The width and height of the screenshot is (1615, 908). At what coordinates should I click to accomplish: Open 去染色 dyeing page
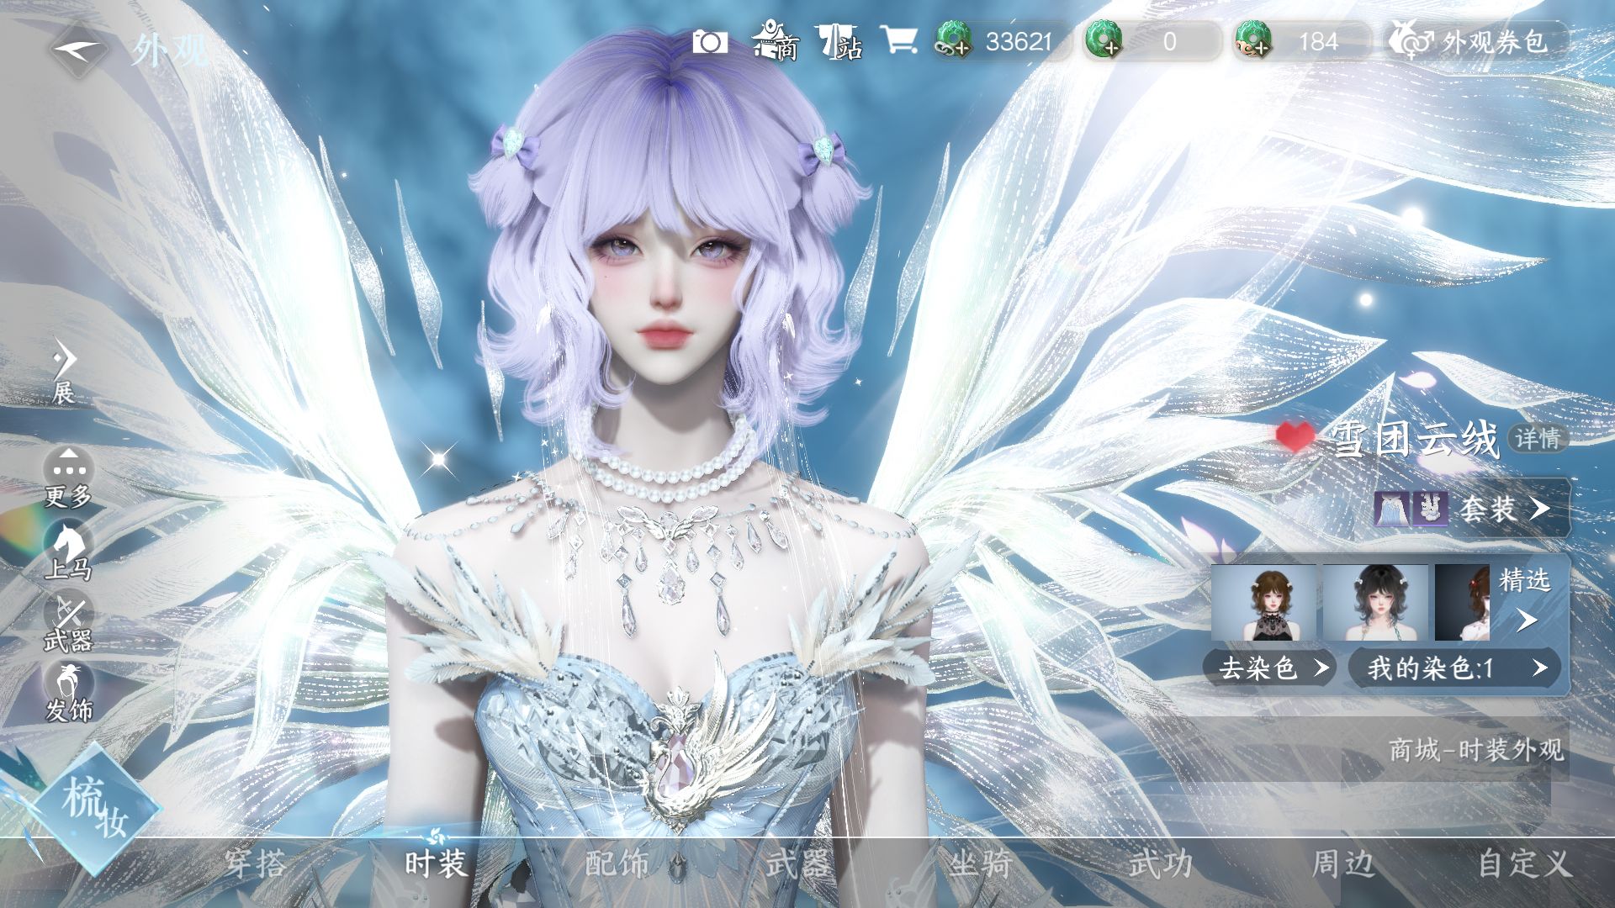tap(1269, 668)
